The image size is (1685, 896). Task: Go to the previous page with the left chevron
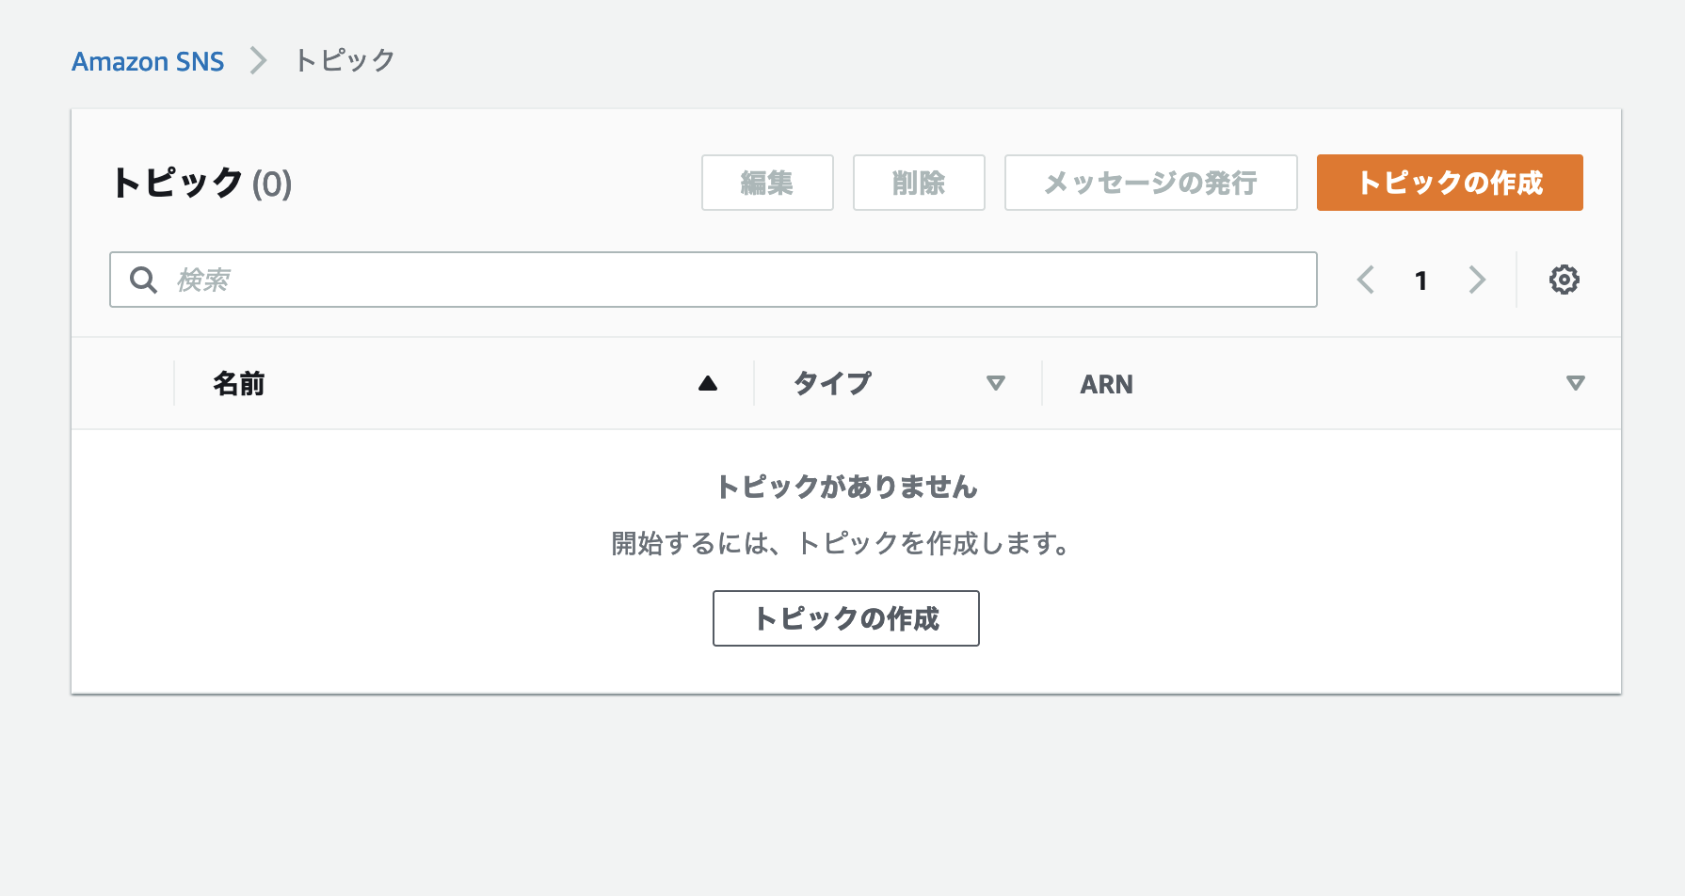1365,280
